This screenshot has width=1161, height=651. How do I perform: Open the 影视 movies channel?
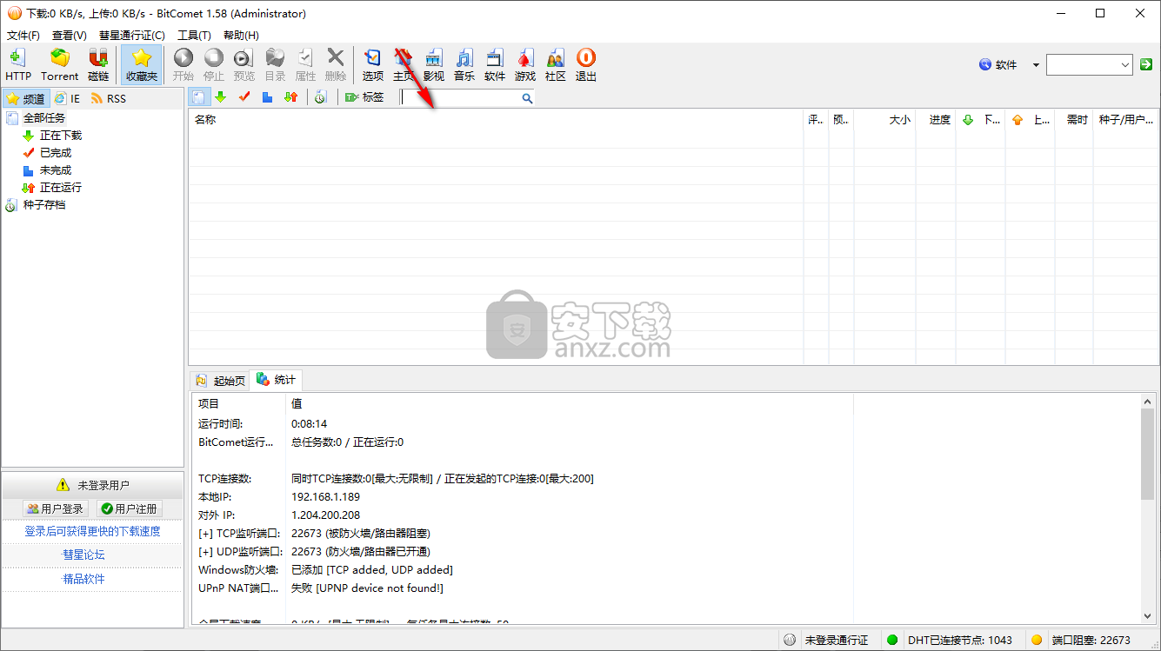click(x=434, y=65)
